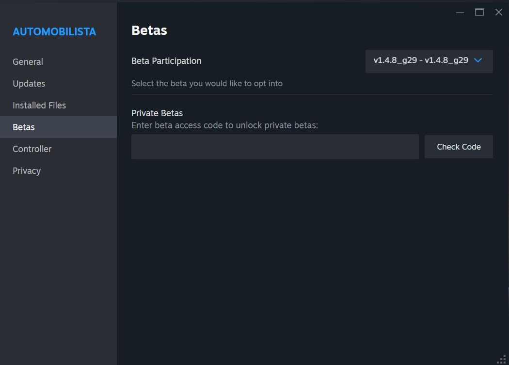The image size is (509, 365).
Task: Go to the Controller settings page
Action: (32, 149)
